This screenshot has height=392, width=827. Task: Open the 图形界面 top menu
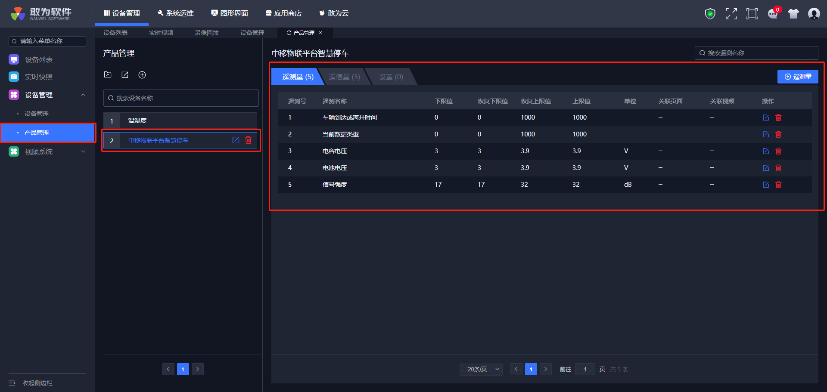pyautogui.click(x=230, y=13)
